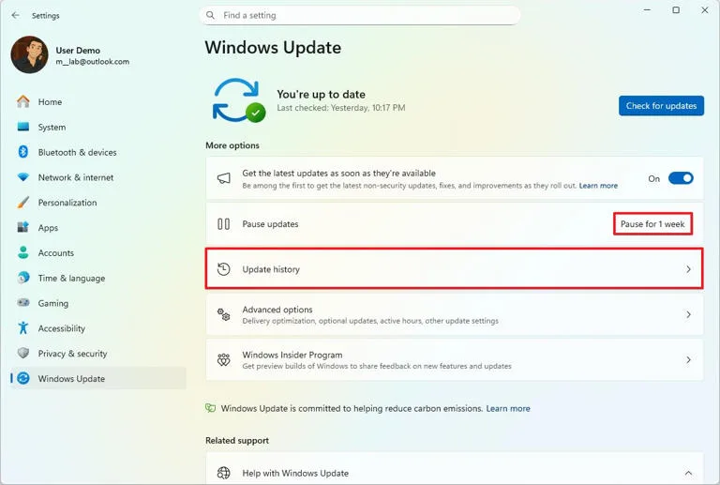
Task: Open Learn more link about carbon emissions
Action: tap(508, 408)
